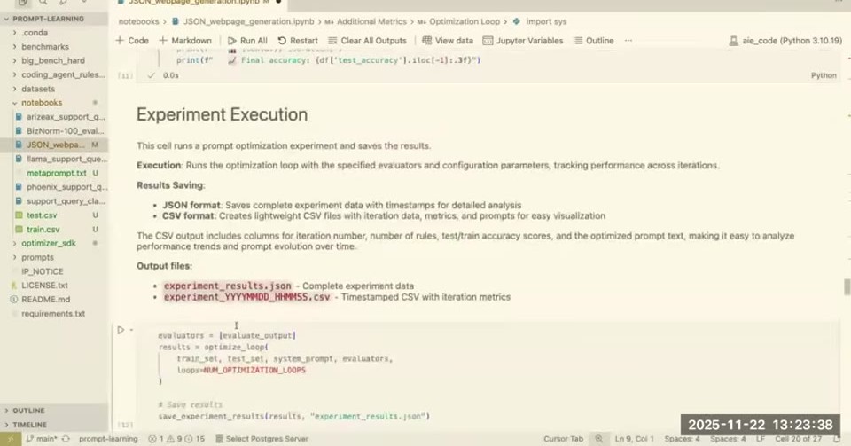Click Ln 9, Col 1 status item
851x446 pixels.
coord(634,439)
